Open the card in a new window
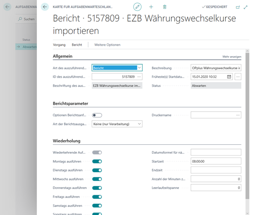263x215 pixels. pyautogui.click(x=238, y=7)
